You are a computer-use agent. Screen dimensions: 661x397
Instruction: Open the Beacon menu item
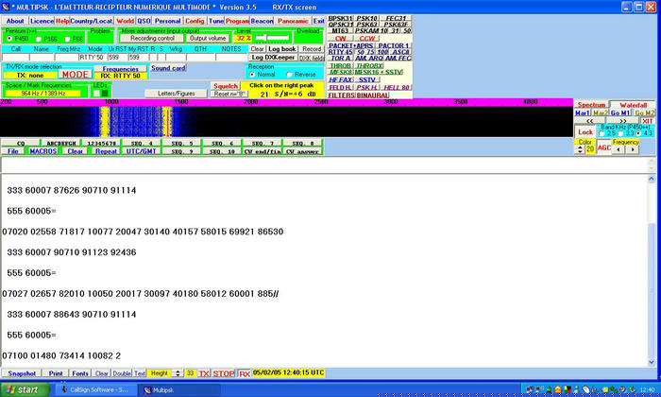[x=262, y=21]
